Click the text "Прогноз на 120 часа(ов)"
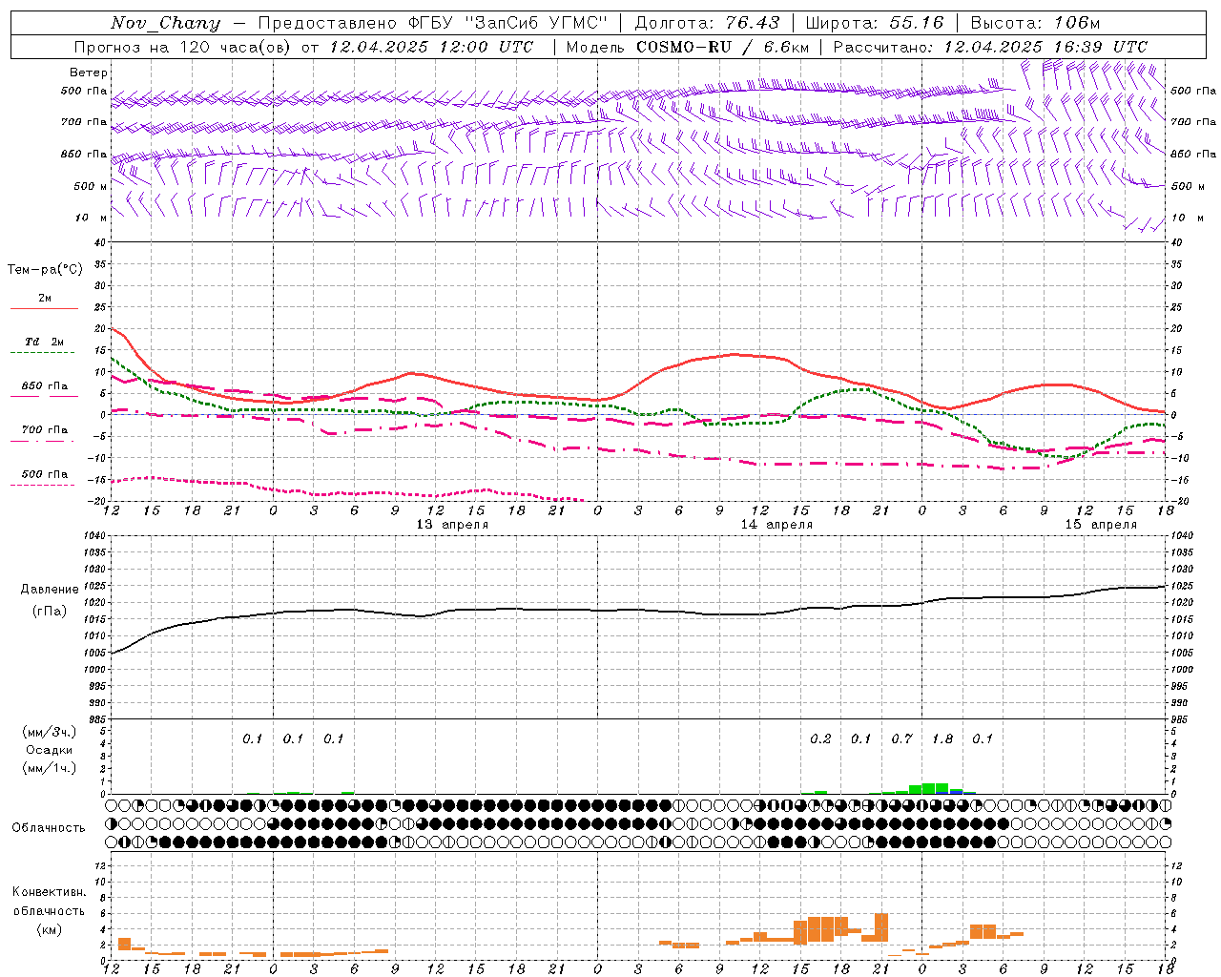1221x977 pixels. (182, 47)
